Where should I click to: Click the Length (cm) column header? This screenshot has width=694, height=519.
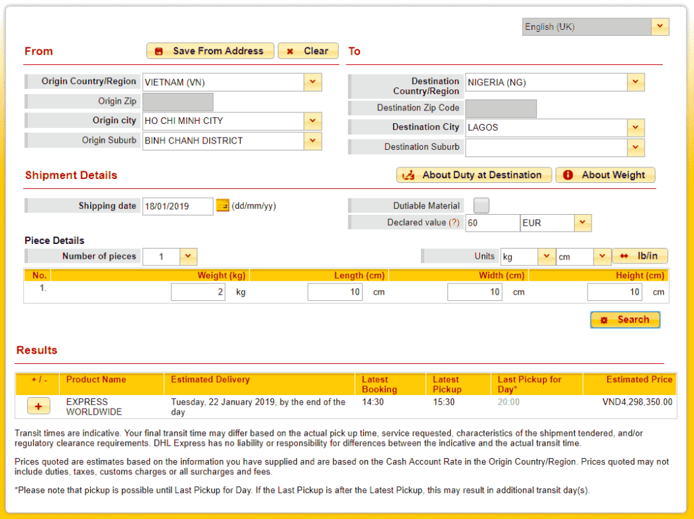pyautogui.click(x=359, y=275)
